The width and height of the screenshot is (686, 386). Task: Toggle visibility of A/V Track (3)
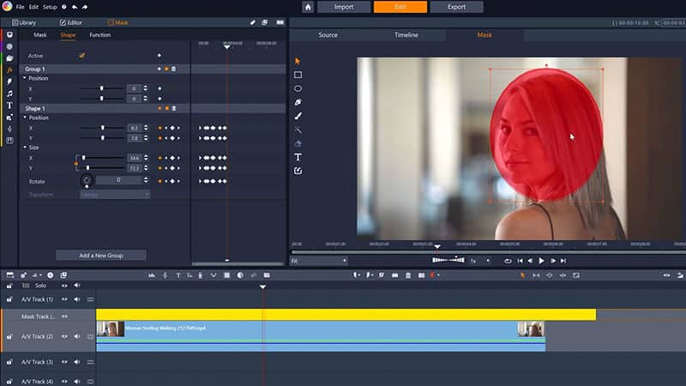point(65,362)
